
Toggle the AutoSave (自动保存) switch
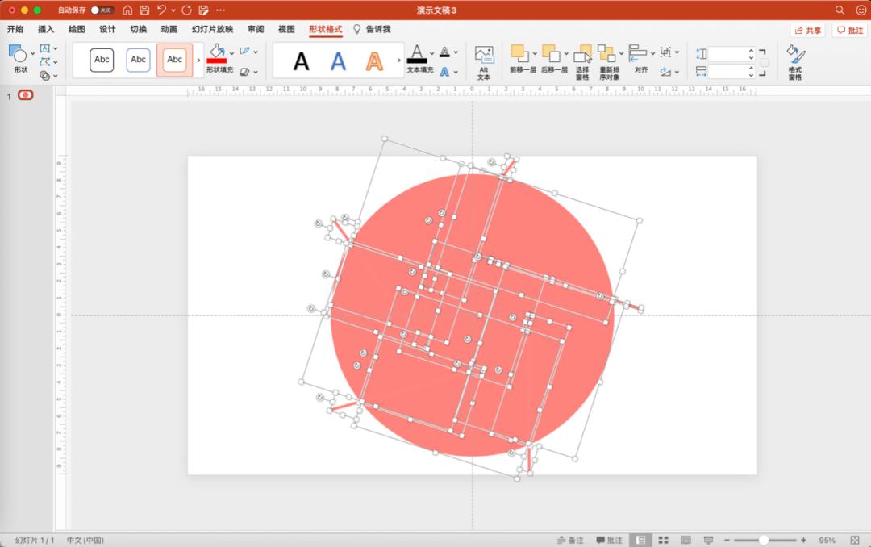pos(102,10)
